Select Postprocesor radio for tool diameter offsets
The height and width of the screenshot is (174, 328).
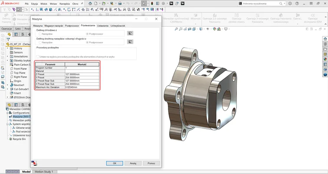pos(87,42)
